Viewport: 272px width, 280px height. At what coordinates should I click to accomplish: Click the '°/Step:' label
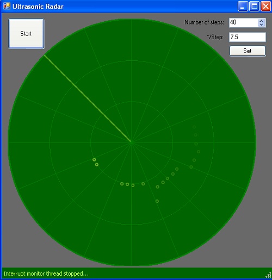[215, 37]
